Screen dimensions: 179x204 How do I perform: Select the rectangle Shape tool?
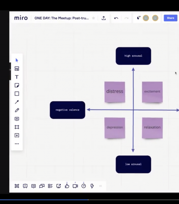click(x=17, y=94)
